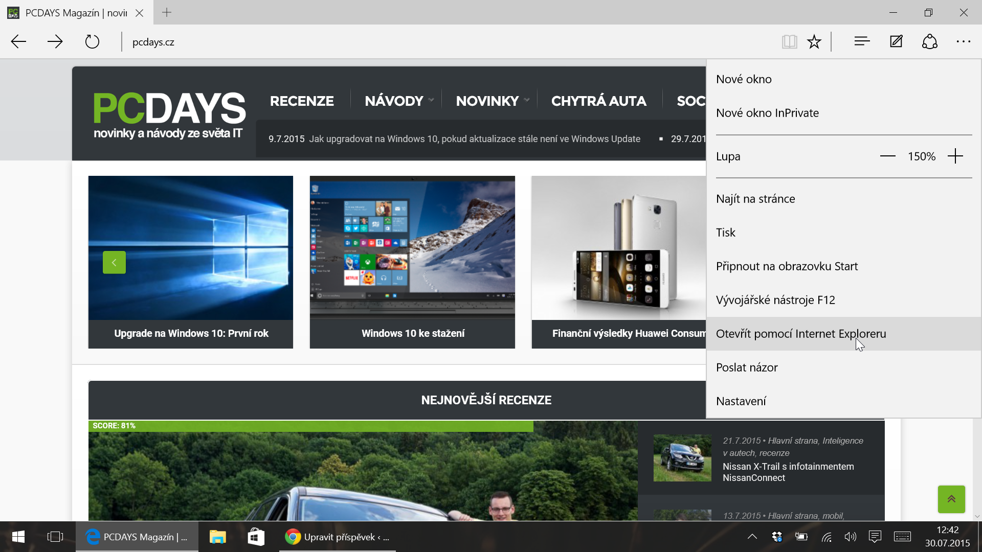Screen dimensions: 982x552
Task: Add page to favorites star icon
Action: pyautogui.click(x=814, y=42)
